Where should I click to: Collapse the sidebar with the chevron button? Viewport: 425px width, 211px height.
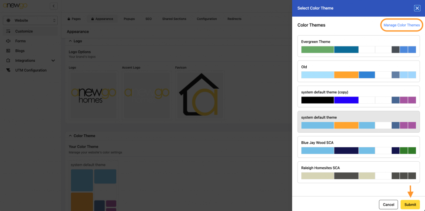click(53, 6)
